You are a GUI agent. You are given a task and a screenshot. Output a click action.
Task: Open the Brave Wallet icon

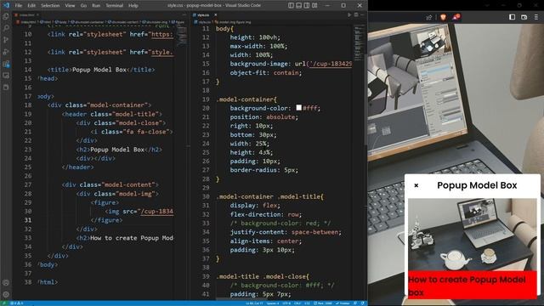(524, 17)
